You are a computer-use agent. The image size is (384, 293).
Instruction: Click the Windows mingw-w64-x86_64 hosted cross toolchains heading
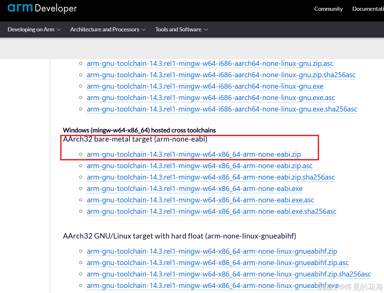pyautogui.click(x=139, y=130)
